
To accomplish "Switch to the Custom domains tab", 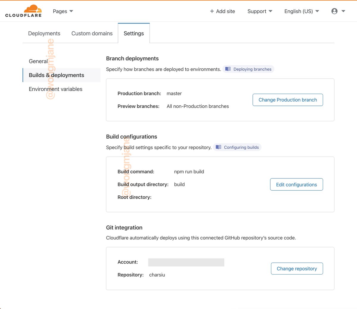I will (92, 33).
